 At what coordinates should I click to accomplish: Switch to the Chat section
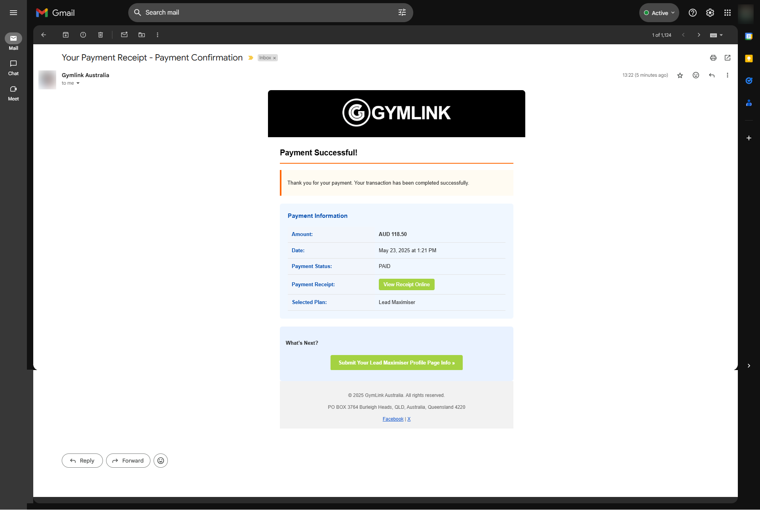(x=13, y=67)
